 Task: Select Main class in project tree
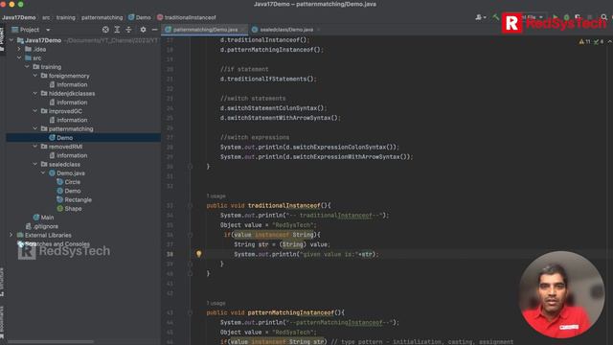coord(47,218)
